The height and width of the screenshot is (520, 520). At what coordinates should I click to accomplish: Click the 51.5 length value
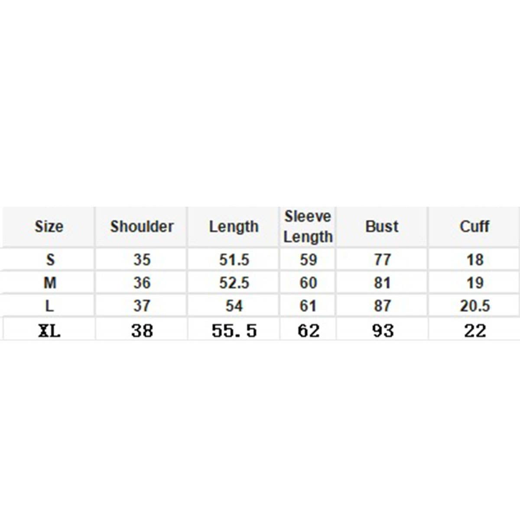[234, 260]
